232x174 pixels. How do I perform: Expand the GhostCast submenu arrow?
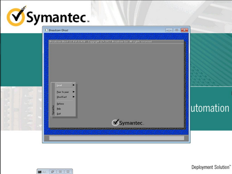point(73,97)
